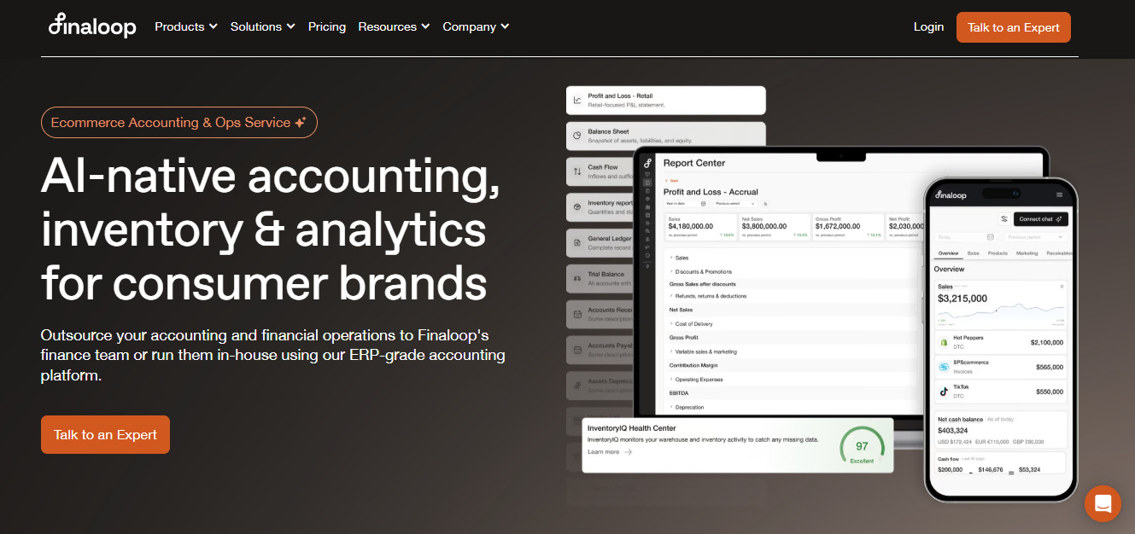
Task: Open the Previous period dropdown in Report Center
Action: [734, 204]
